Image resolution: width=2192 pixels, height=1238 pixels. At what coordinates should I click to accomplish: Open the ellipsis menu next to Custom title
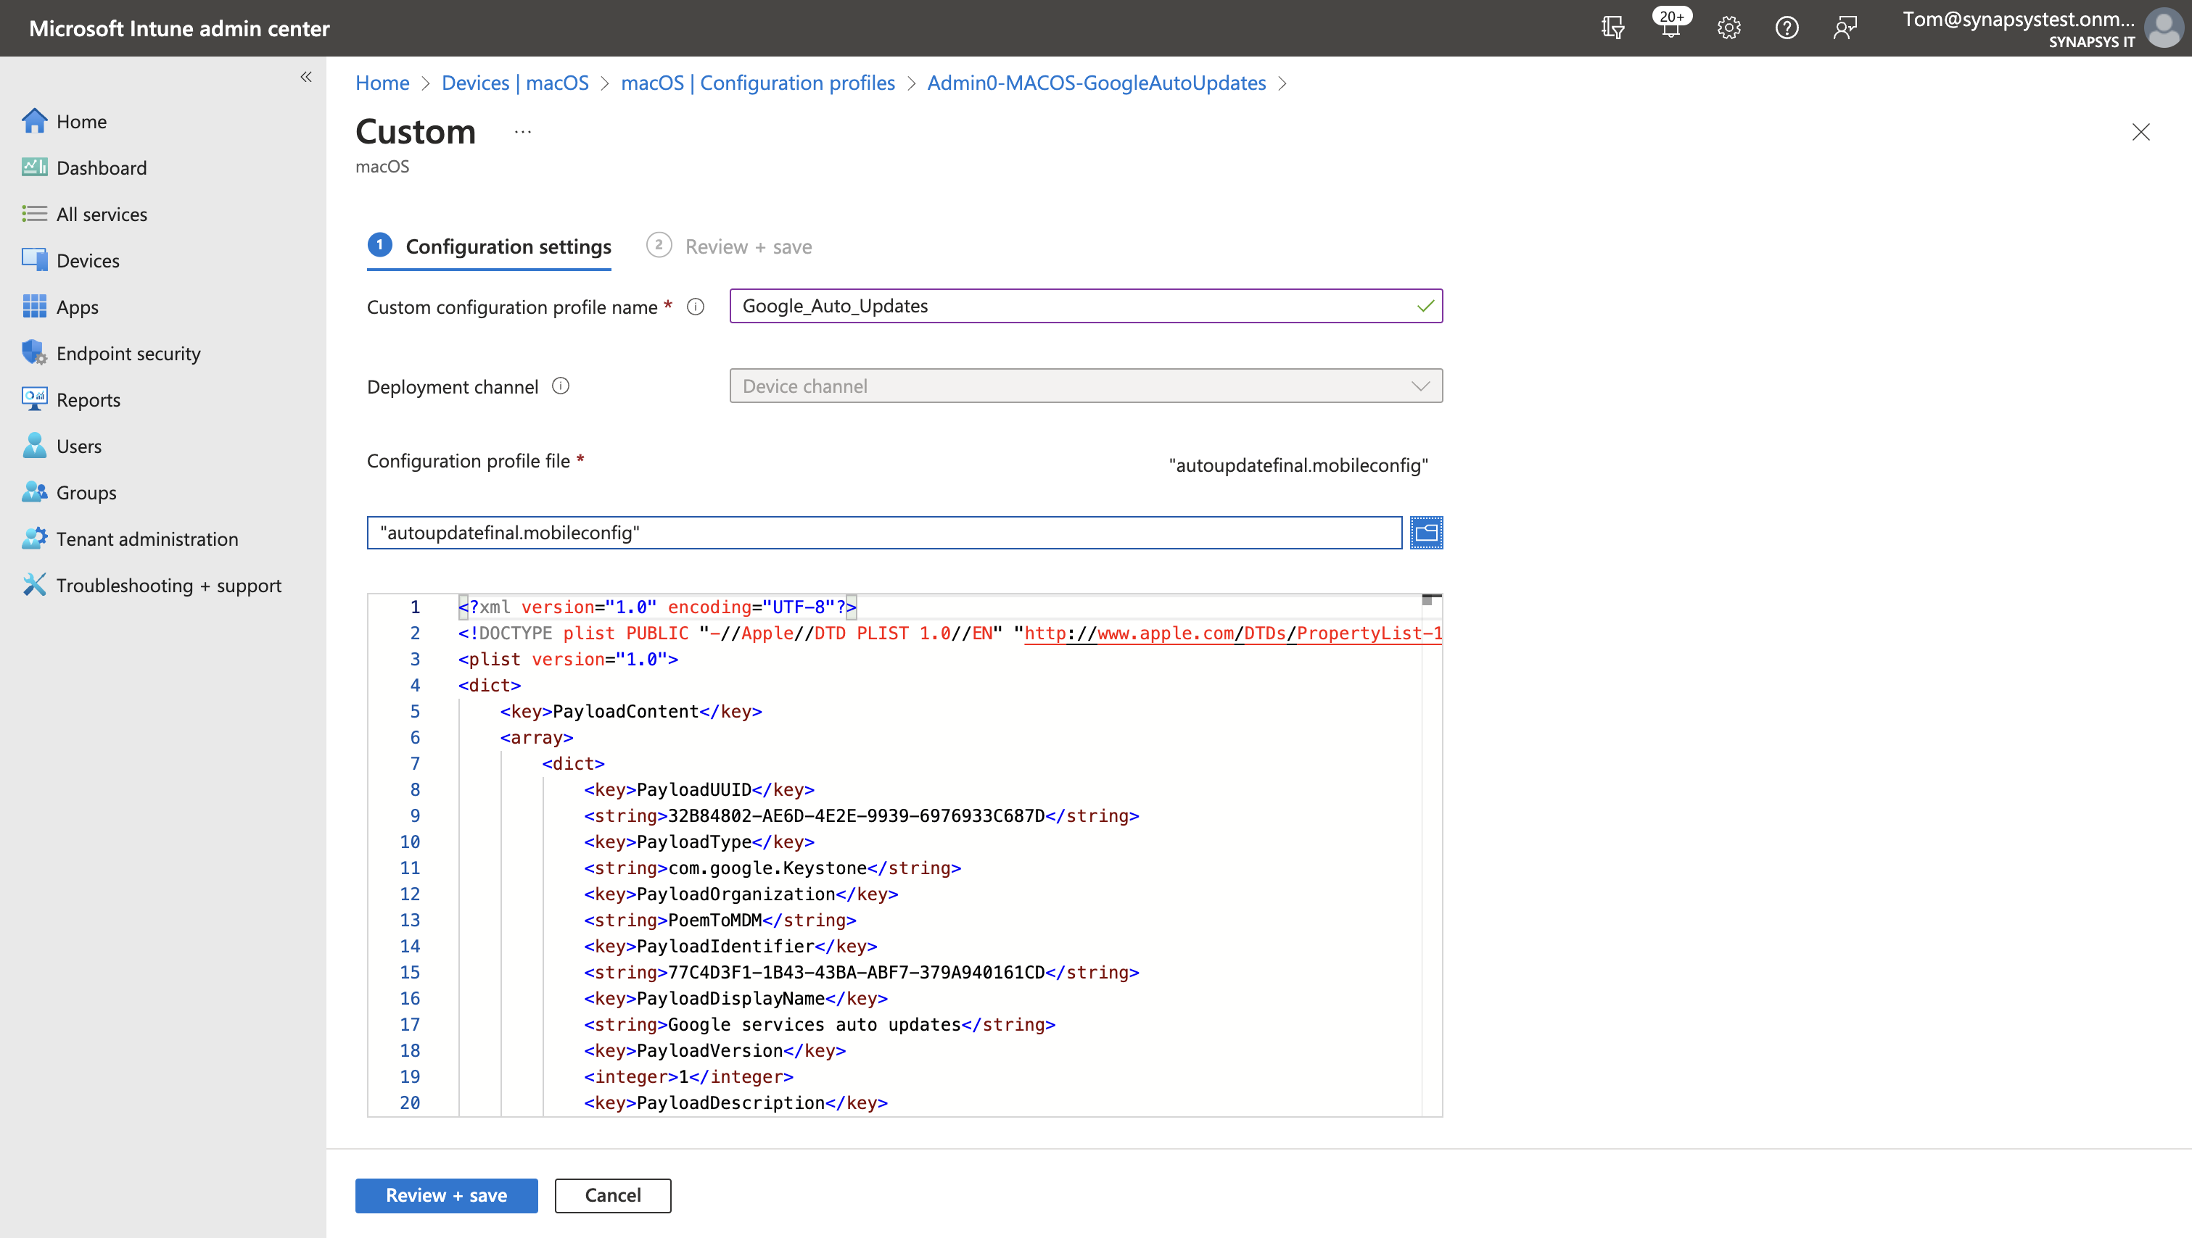point(522,132)
